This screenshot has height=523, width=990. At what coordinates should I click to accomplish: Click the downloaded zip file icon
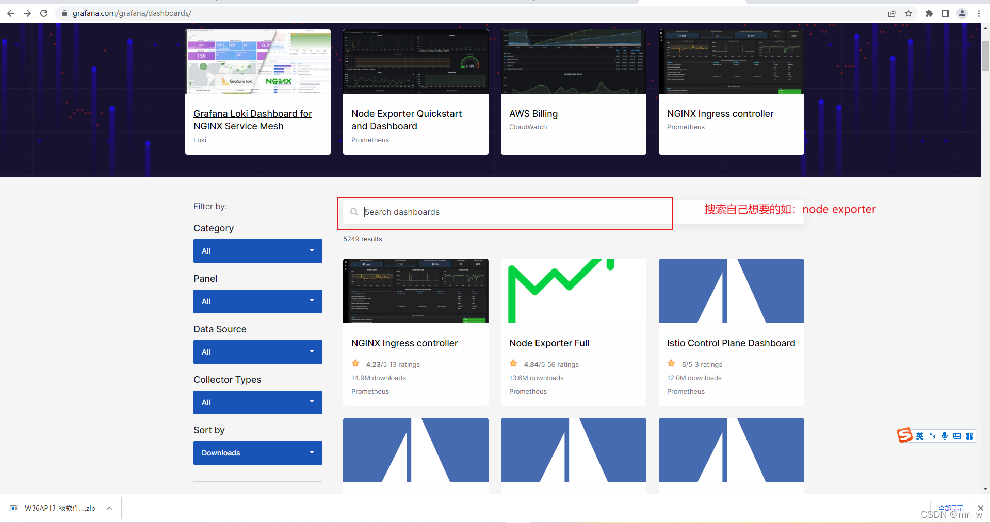[14, 508]
